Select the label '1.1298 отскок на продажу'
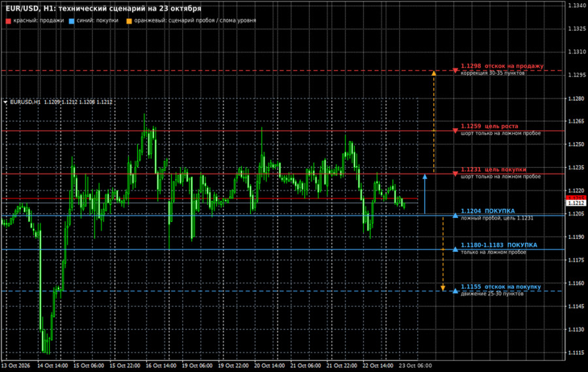Image resolution: width=588 pixels, height=372 pixels. coord(502,66)
